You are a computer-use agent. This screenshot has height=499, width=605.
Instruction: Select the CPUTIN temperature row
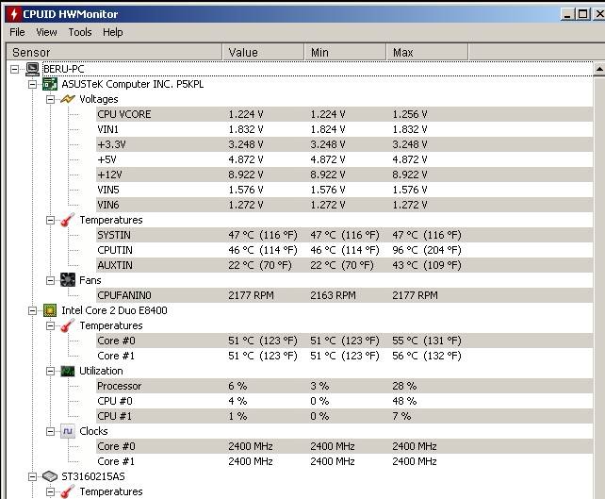344,250
